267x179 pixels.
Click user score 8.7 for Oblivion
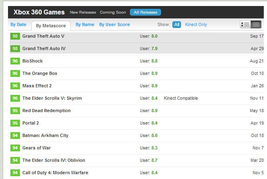[154, 161]
